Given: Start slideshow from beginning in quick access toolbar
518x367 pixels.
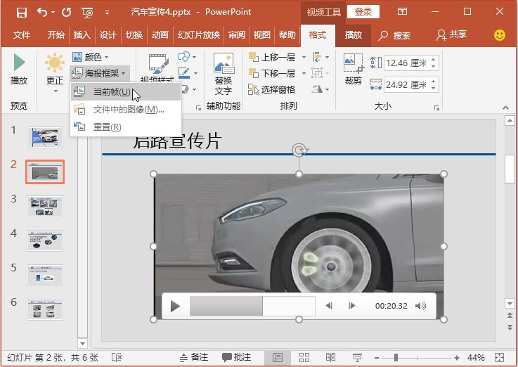Looking at the screenshot, I should coord(87,13).
